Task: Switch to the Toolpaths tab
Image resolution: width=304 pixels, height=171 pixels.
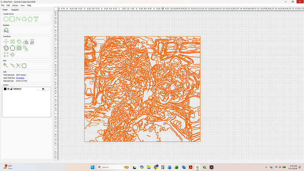Action: (x=15, y=10)
